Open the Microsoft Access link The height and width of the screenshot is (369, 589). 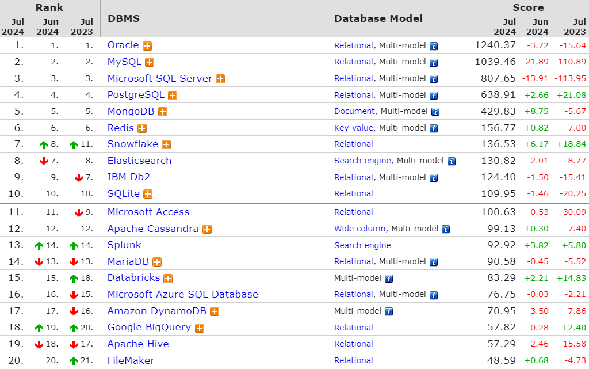(x=148, y=212)
